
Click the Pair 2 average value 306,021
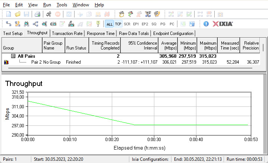tap(169, 62)
